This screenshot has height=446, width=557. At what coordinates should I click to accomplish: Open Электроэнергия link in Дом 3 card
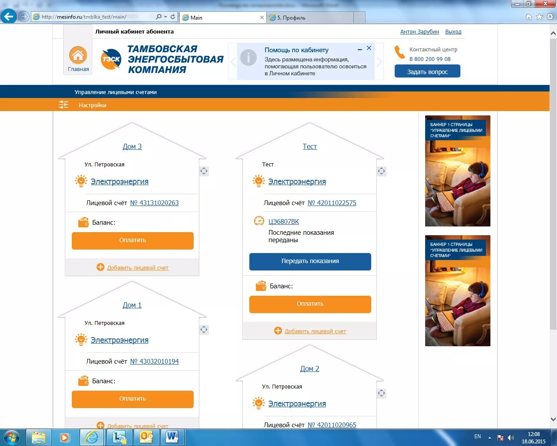(x=120, y=182)
